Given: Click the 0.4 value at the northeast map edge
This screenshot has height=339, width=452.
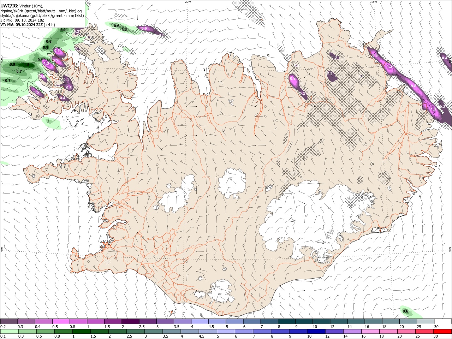Looking at the screenshot, I should tap(445, 58).
